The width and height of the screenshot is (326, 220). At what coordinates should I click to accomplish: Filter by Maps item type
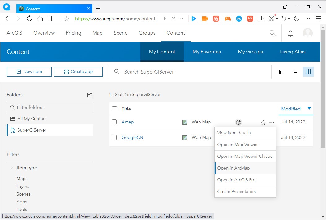pos(22,179)
